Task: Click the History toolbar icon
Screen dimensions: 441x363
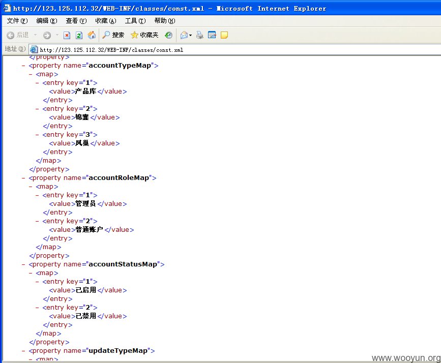Action: [168, 35]
